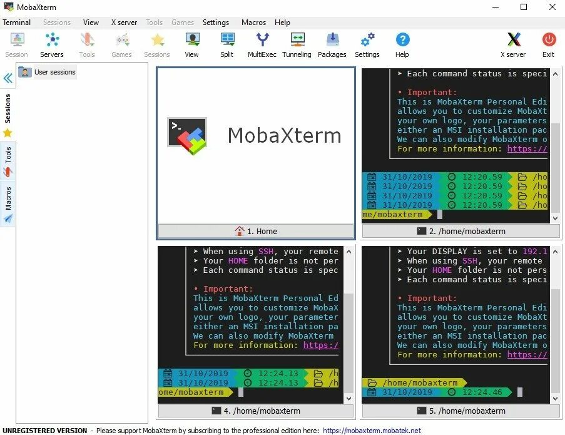Select the '1. Home' tab
The width and height of the screenshot is (565, 435).
coord(256,231)
